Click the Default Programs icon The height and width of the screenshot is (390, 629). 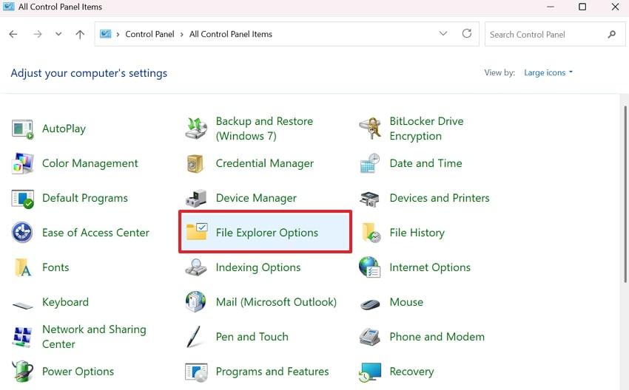(22, 198)
